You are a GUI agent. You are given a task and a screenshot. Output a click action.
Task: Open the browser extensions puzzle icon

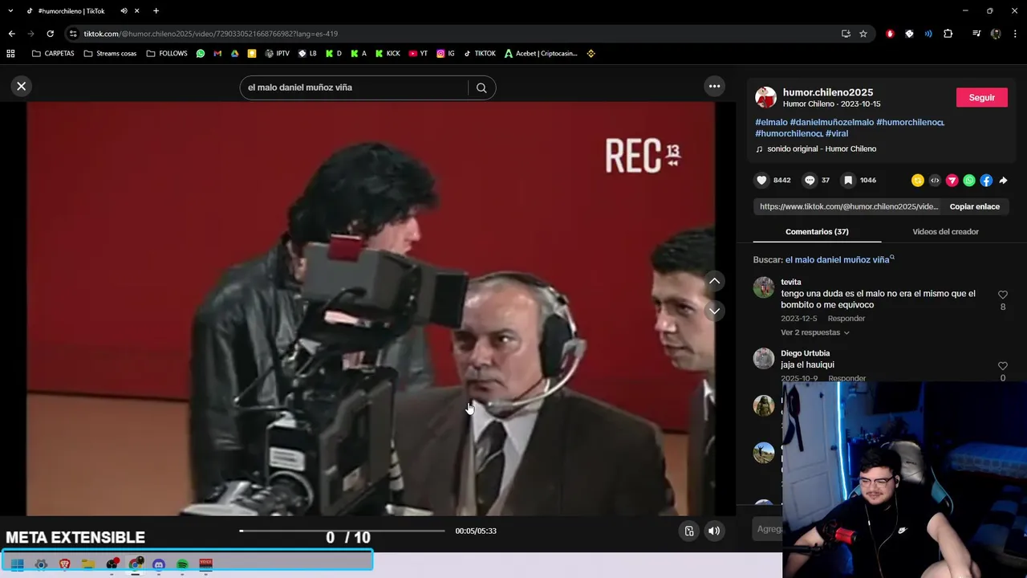pyautogui.click(x=948, y=34)
